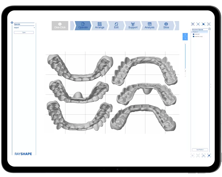Click the fit-to-view frame icon
This screenshot has height=177, width=222.
(x=198, y=155)
